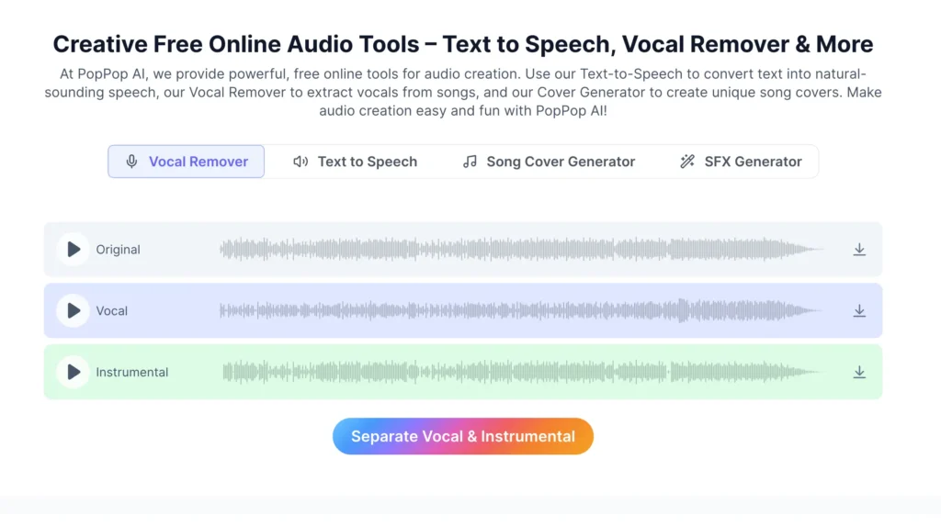Image resolution: width=941 pixels, height=526 pixels.
Task: Open the SFX Generator tab
Action: (x=741, y=162)
